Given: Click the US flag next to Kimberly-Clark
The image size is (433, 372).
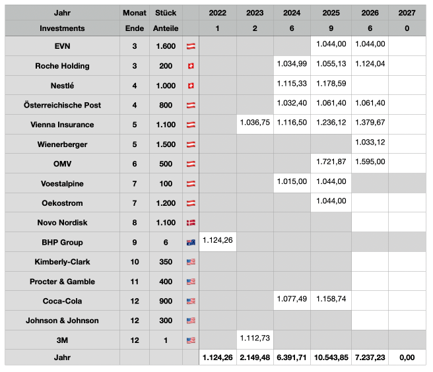Looking at the screenshot, I should (191, 262).
